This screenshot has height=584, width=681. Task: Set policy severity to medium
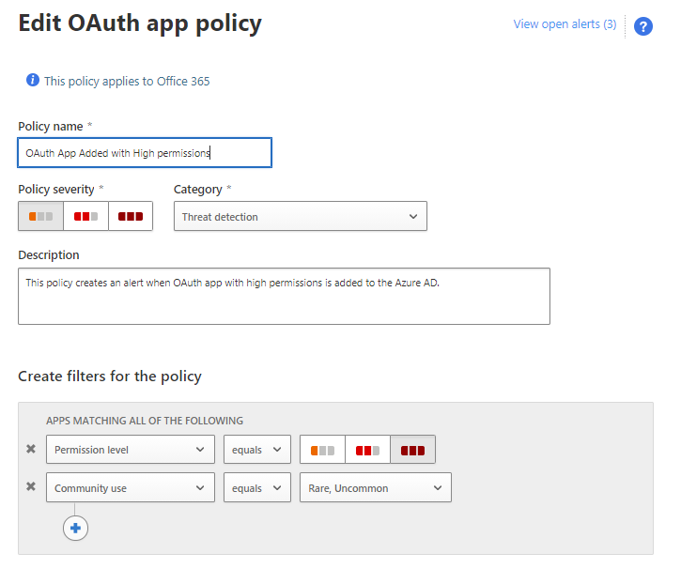86,216
